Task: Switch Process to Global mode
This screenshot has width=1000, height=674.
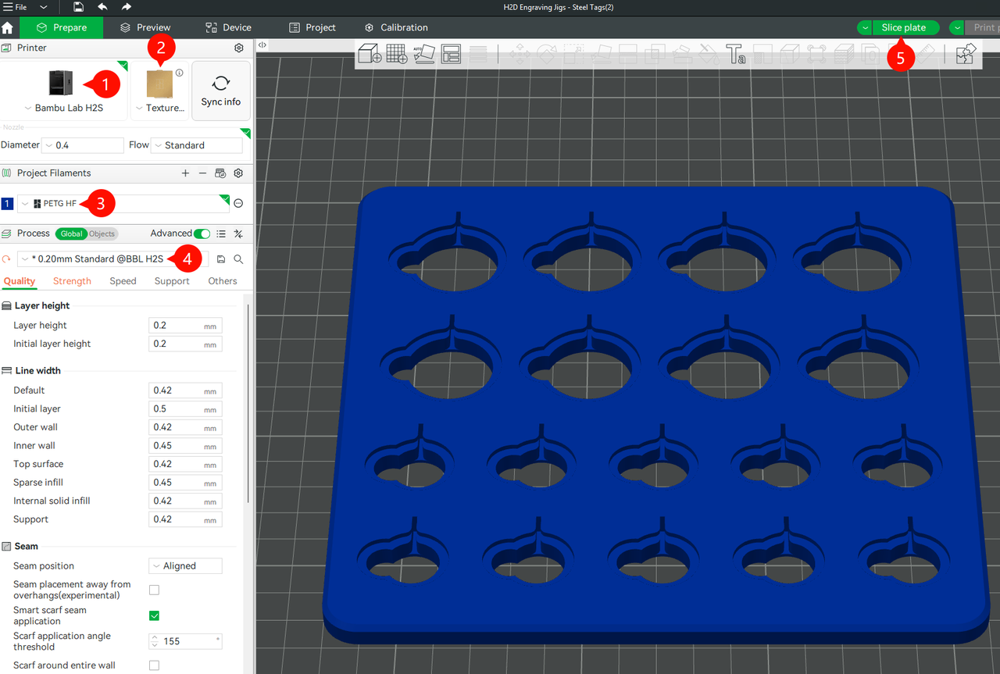Action: tap(71, 234)
